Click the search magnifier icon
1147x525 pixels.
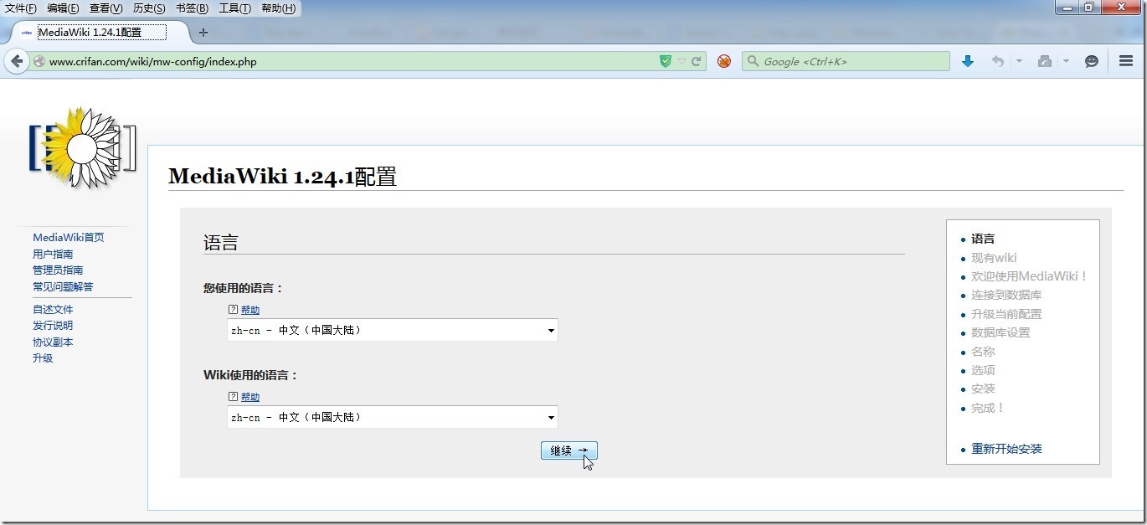click(x=753, y=61)
